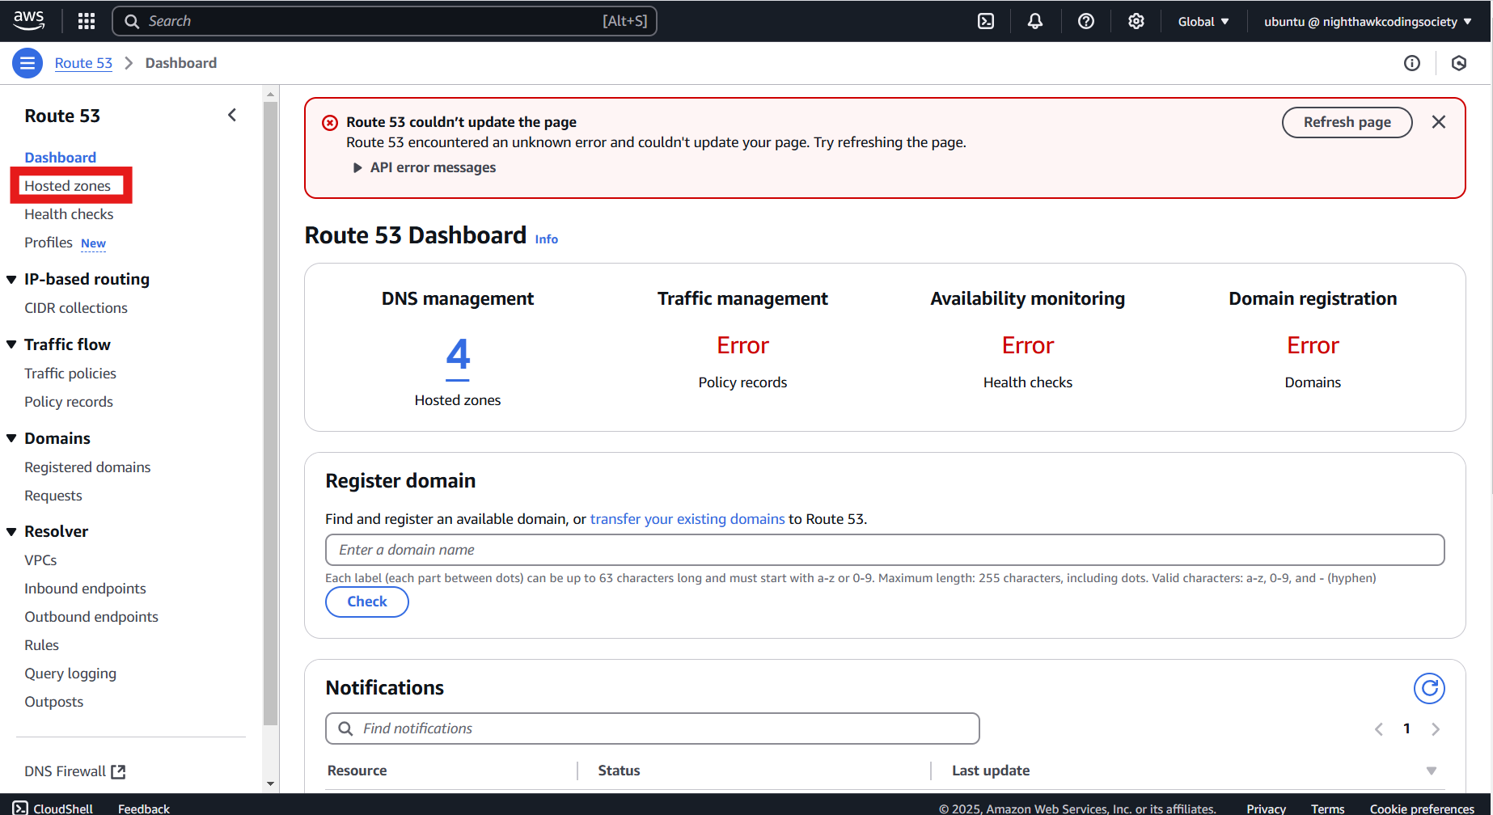Open the help question mark menu
1493x815 pixels.
[1086, 21]
